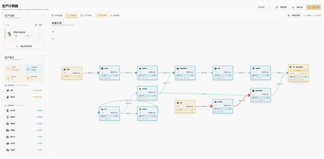Viewport: 324px width, 159px height.
Task: Select the final battery target node
Action: (x=298, y=73)
